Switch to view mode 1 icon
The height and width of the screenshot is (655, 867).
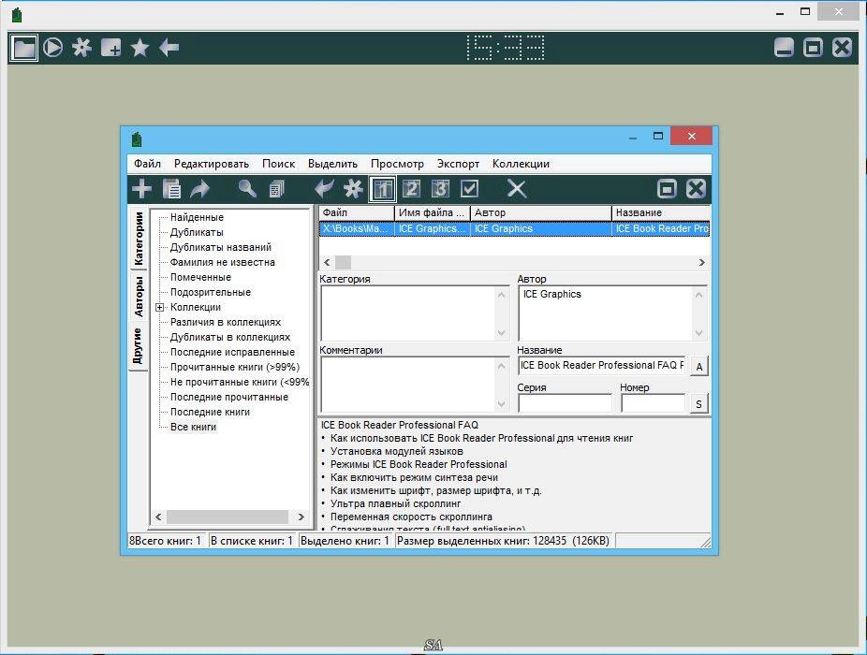coord(383,189)
